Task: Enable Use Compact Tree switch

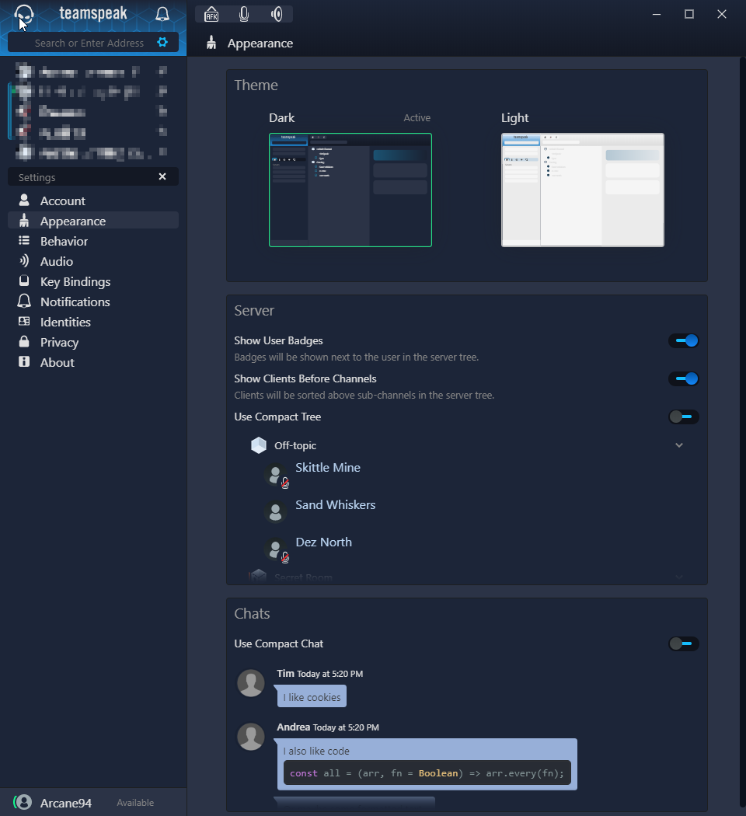Action: [684, 417]
